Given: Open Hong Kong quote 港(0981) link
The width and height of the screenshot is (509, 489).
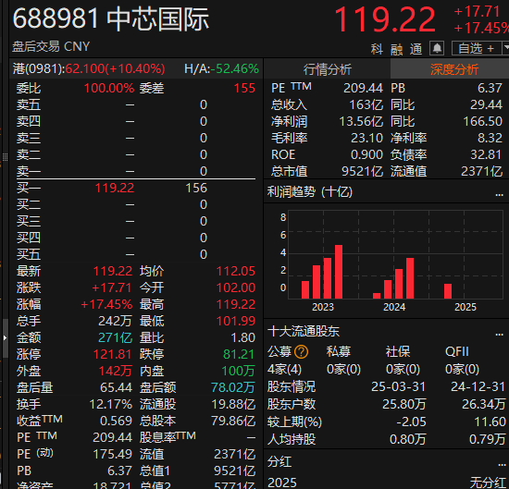Looking at the screenshot, I should (x=89, y=68).
